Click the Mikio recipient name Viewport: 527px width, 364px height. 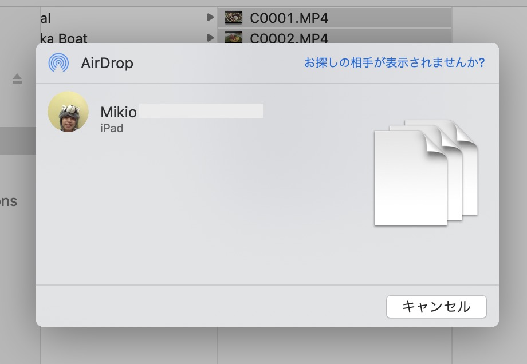119,112
